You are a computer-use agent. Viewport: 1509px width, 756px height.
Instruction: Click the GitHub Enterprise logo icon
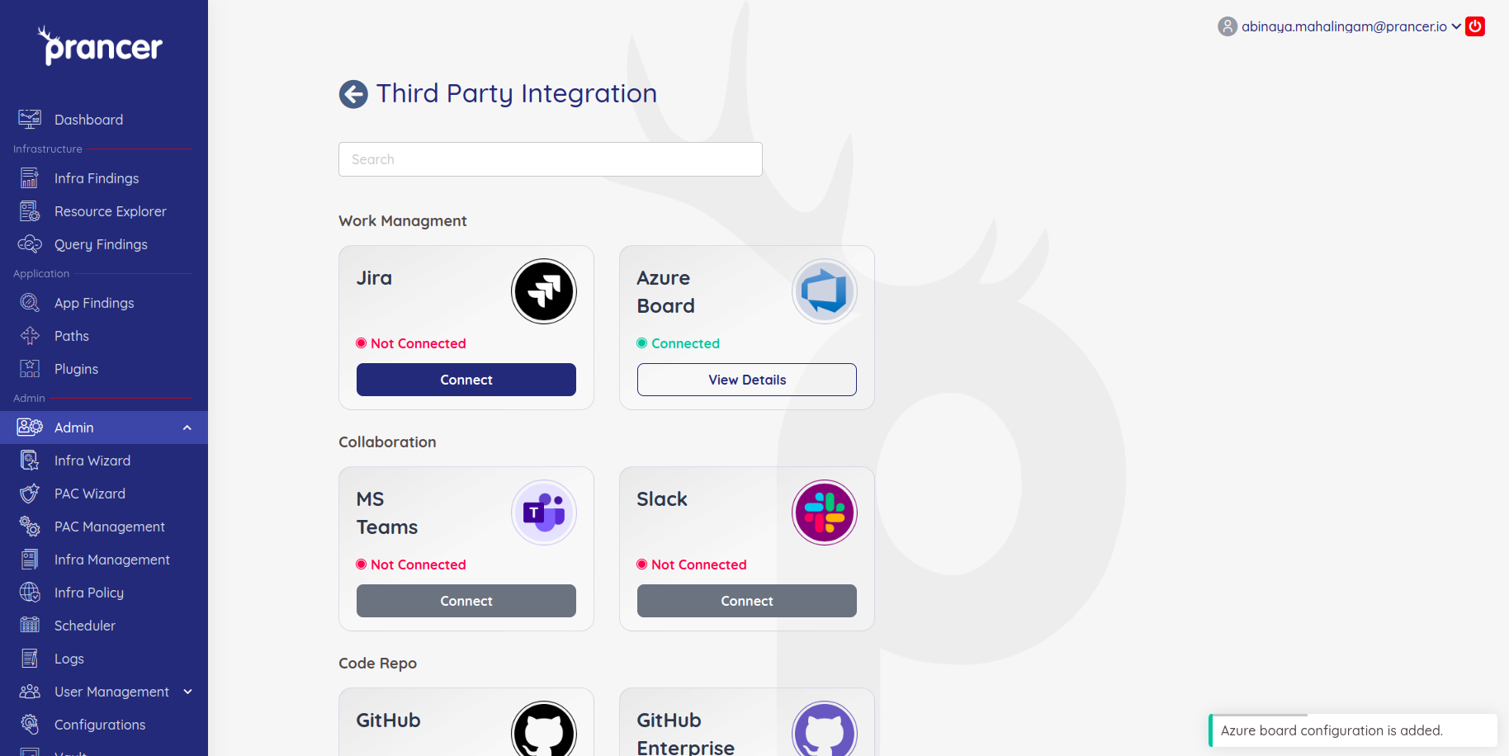pos(825,729)
